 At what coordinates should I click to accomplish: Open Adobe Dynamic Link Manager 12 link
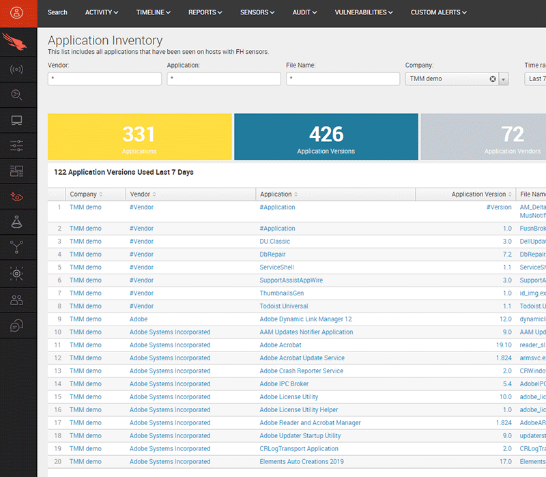pyautogui.click(x=306, y=319)
